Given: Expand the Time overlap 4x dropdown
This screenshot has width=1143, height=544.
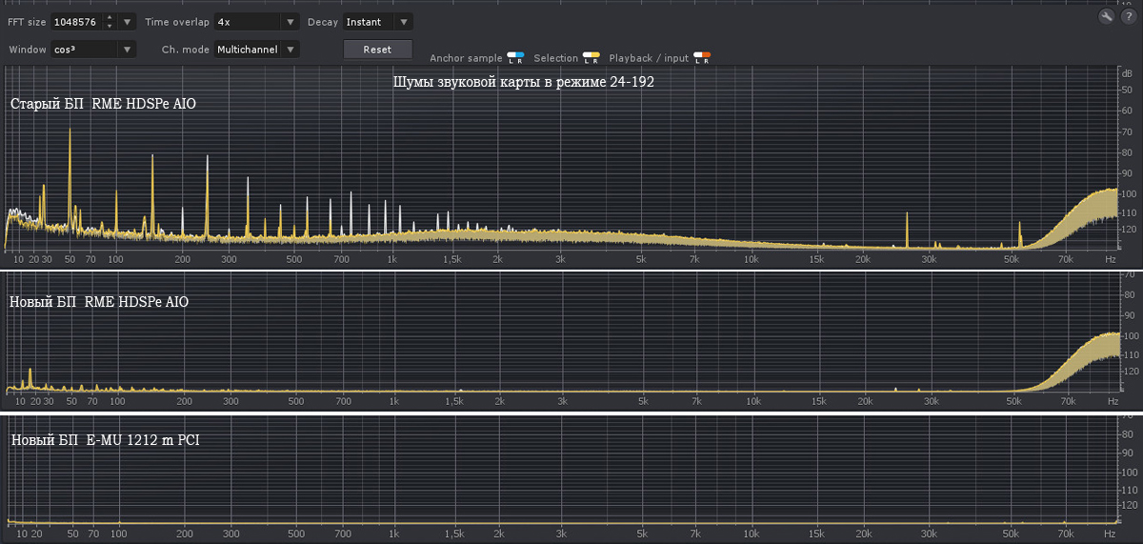Looking at the screenshot, I should pos(291,21).
